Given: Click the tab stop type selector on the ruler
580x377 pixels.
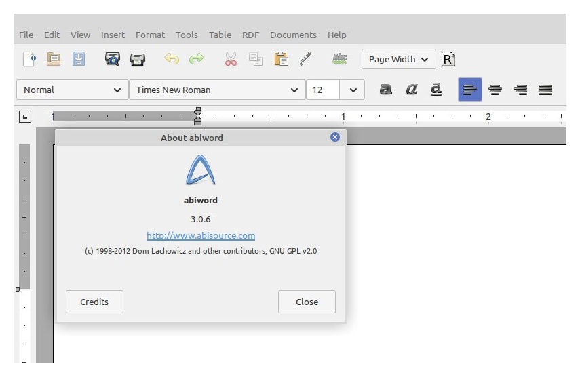Looking at the screenshot, I should (25, 117).
